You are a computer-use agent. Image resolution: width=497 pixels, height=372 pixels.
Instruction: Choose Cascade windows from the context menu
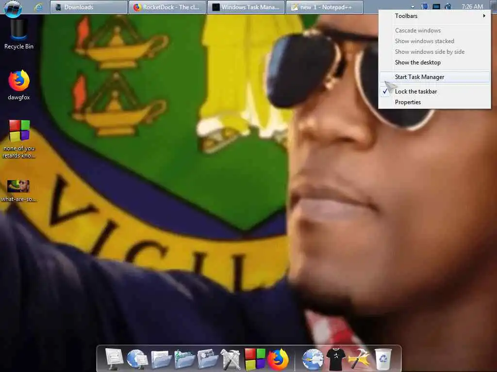[434, 31]
